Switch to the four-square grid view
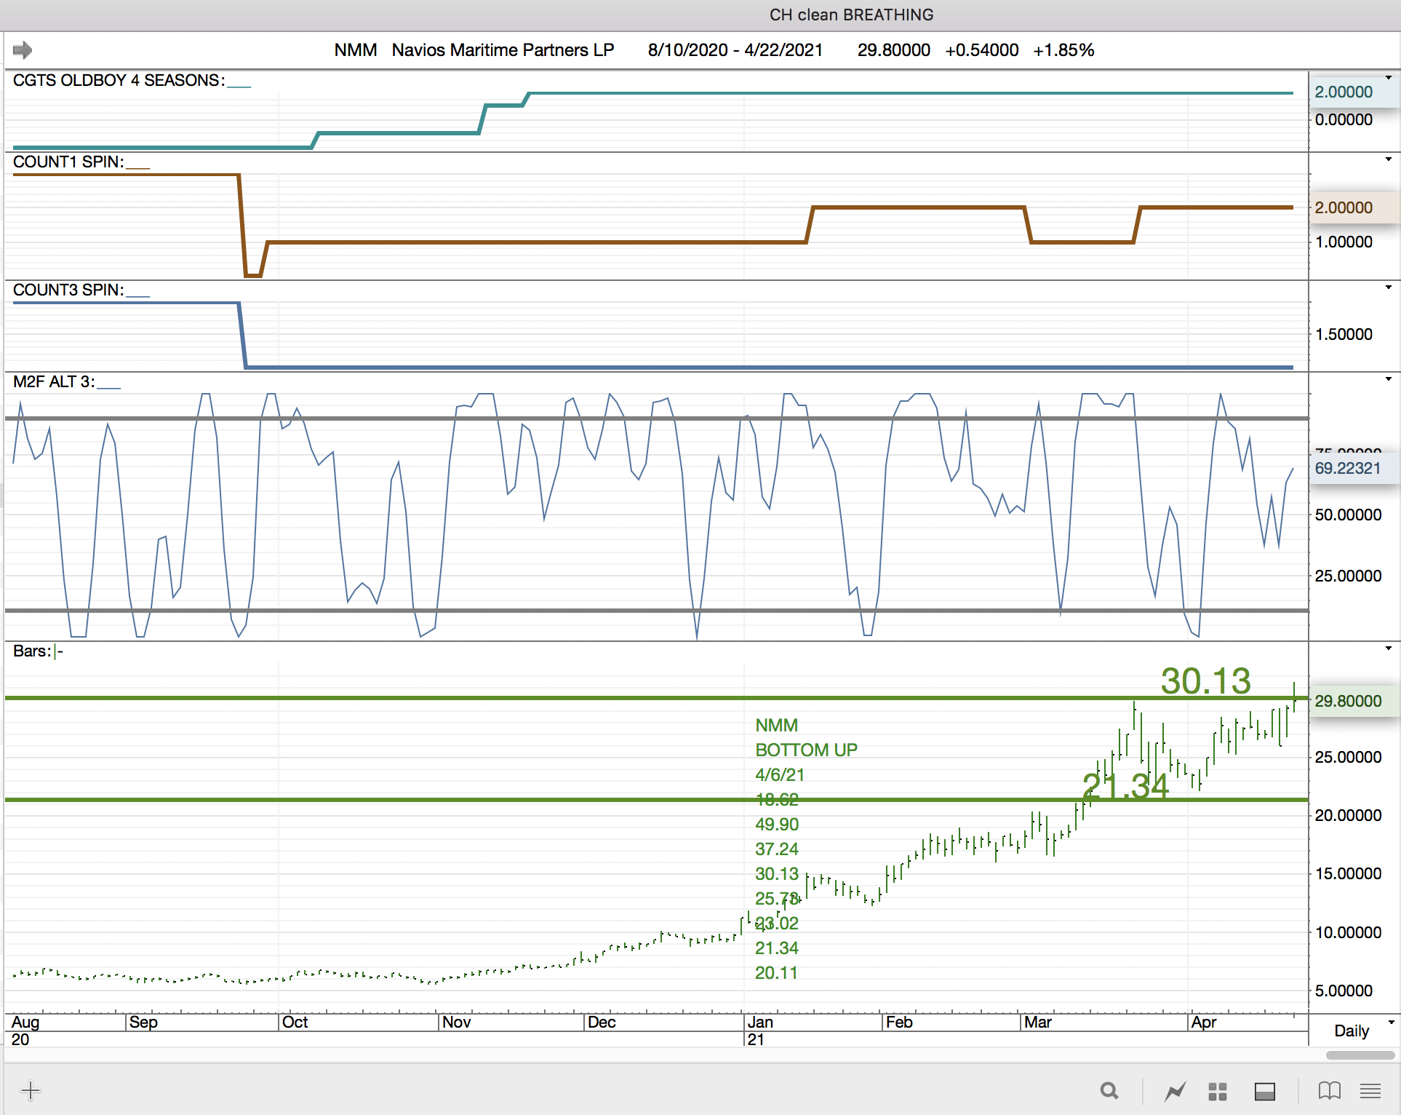1401x1115 pixels. pyautogui.click(x=1218, y=1091)
